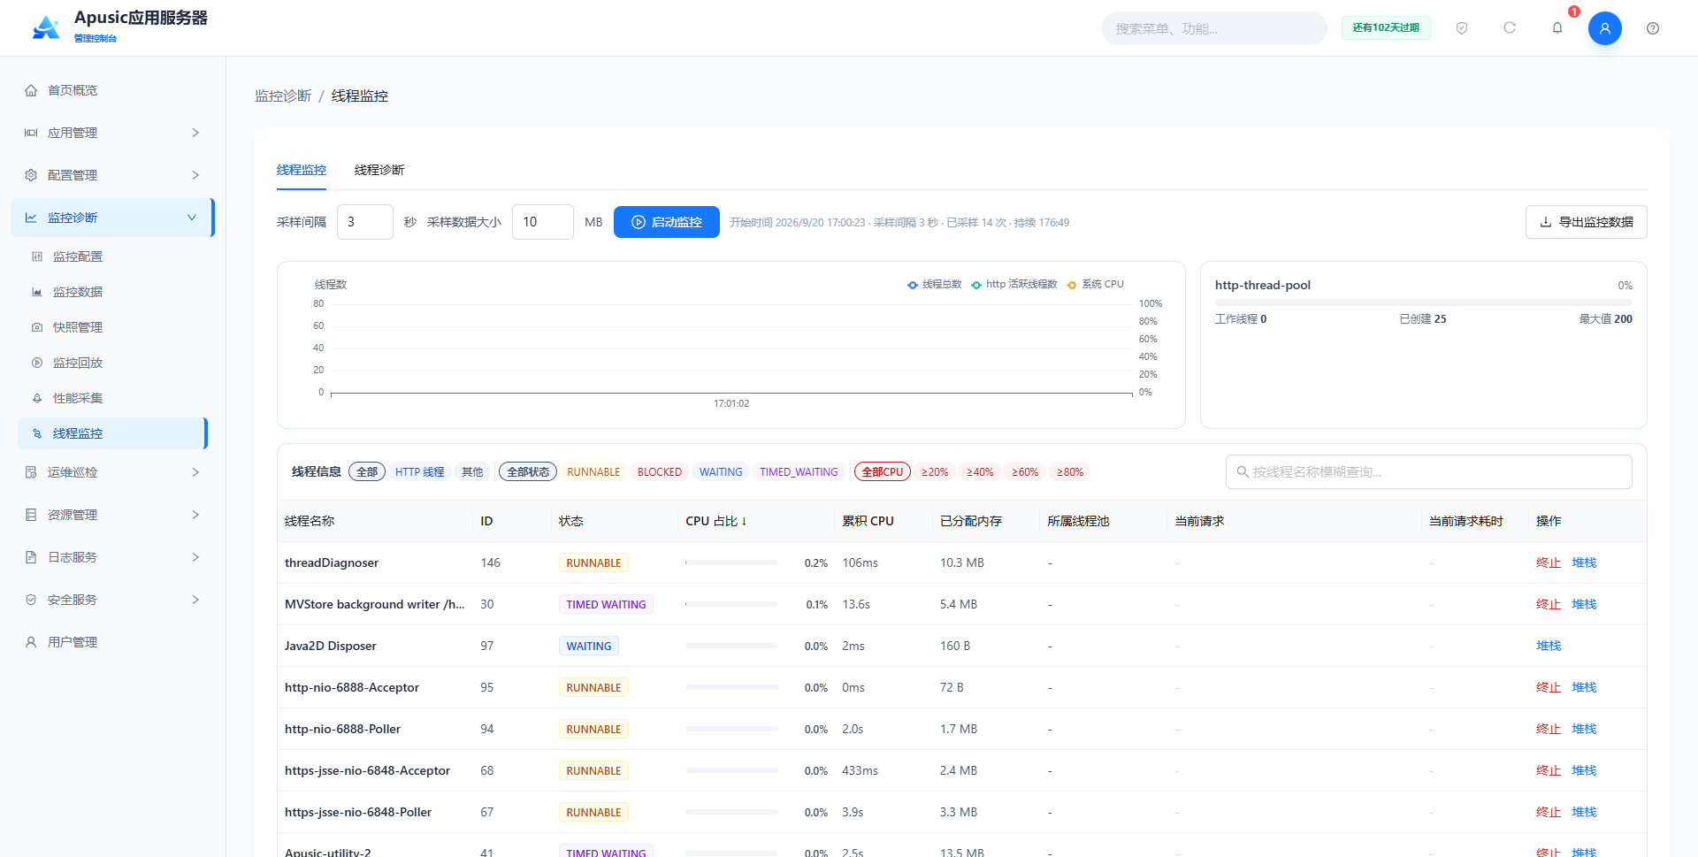Expand the 应用管理 menu

[113, 133]
